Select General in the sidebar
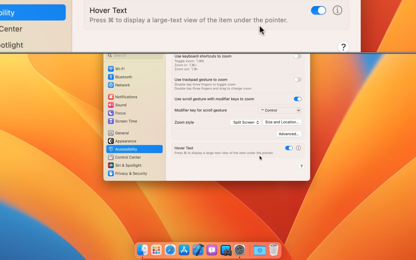Screen dimensions: 416x260 tap(122, 133)
